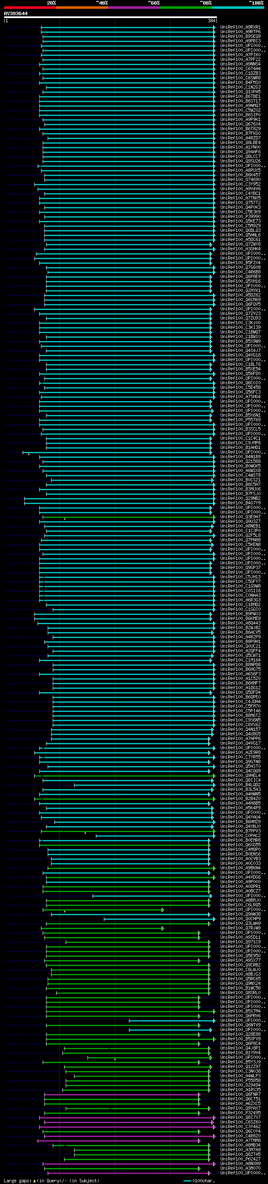Open hit UniRef100_Q21568

click(240, 462)
